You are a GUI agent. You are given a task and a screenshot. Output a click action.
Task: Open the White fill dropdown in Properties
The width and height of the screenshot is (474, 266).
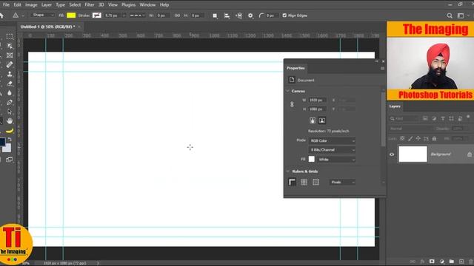(x=336, y=160)
